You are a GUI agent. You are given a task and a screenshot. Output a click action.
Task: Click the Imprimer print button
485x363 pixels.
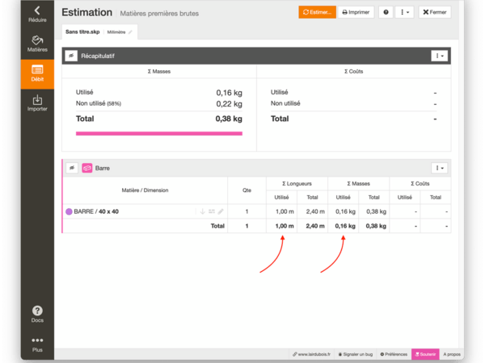[x=355, y=13]
